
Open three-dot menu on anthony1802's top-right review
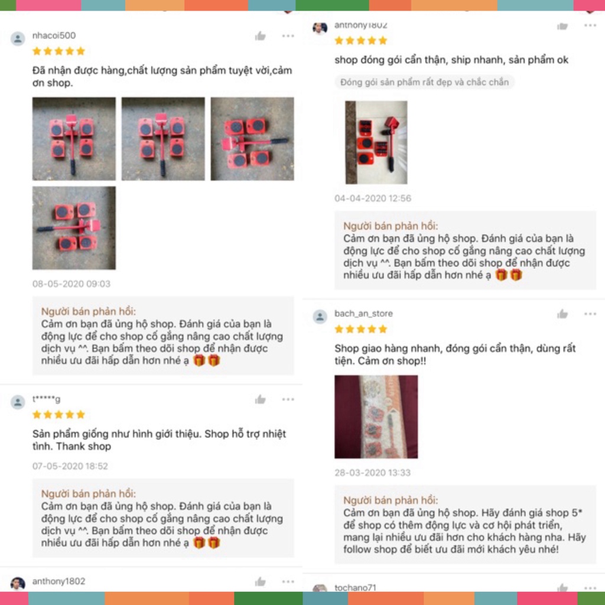pos(590,25)
